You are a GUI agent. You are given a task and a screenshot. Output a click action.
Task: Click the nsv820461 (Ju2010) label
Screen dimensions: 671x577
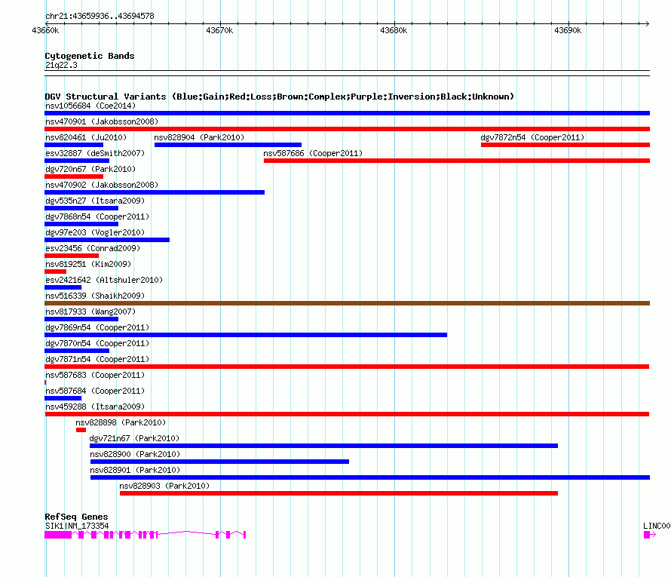(x=86, y=137)
